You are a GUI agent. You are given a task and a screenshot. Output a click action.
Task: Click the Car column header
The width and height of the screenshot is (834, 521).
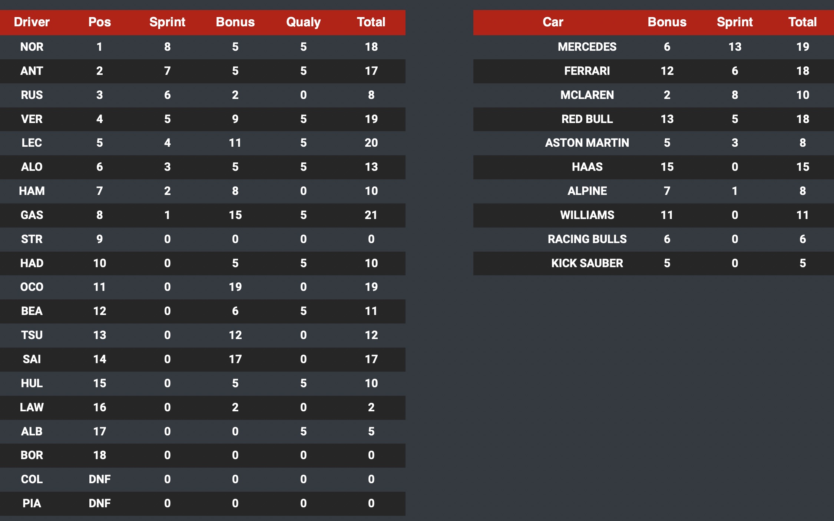click(x=553, y=22)
